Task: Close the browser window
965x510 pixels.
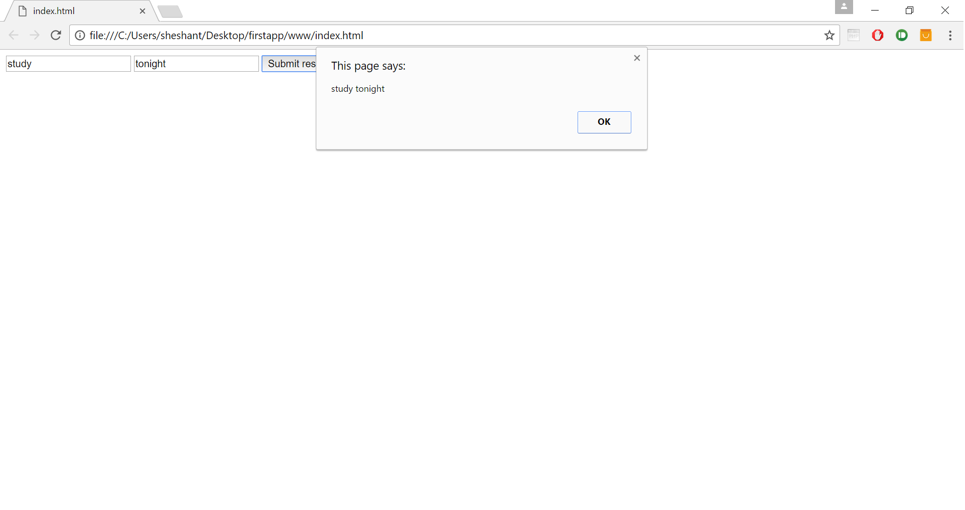Action: (x=945, y=11)
